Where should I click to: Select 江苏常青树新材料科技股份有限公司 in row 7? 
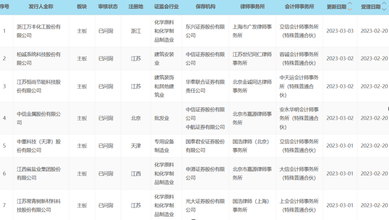pos(39,205)
